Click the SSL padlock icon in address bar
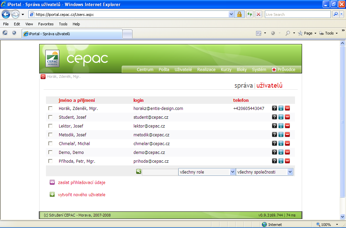The image size is (346, 228). coord(239,14)
